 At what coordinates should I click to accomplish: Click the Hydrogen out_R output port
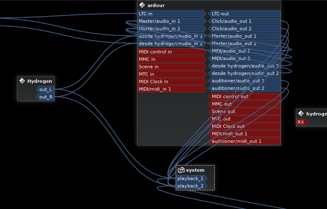point(46,97)
